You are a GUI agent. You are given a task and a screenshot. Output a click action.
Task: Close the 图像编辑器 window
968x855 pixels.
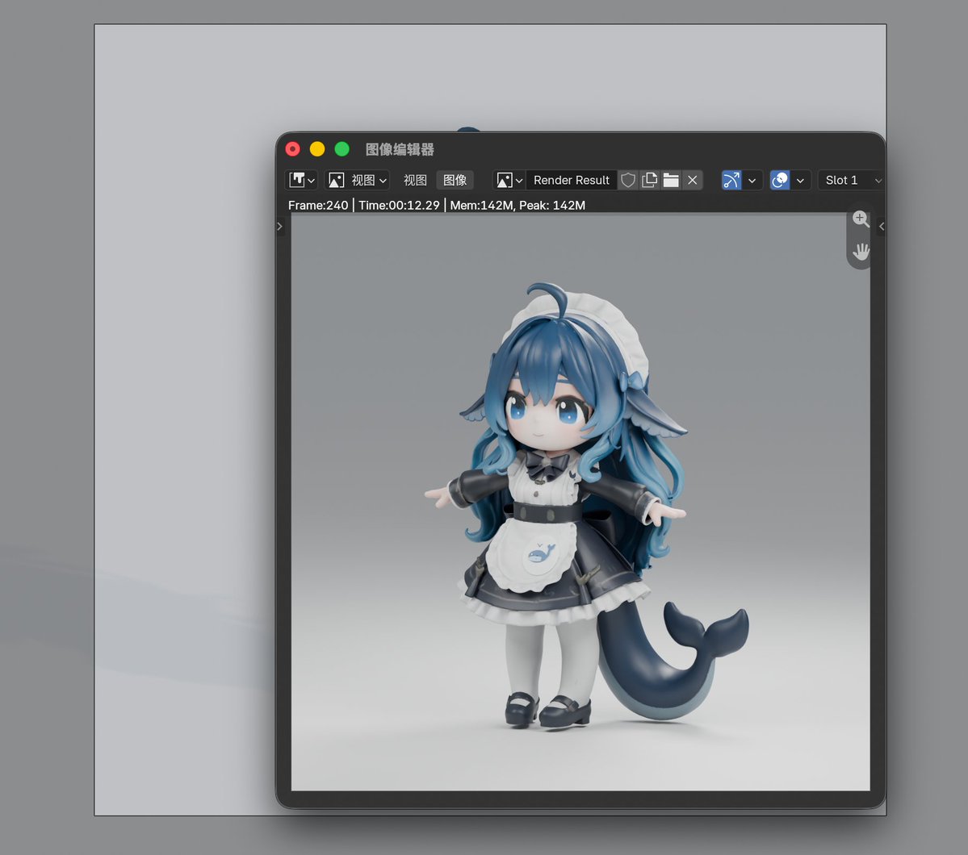click(292, 148)
